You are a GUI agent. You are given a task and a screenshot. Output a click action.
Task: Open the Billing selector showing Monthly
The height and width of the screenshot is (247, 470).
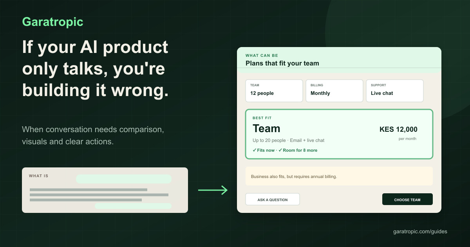[334, 91]
